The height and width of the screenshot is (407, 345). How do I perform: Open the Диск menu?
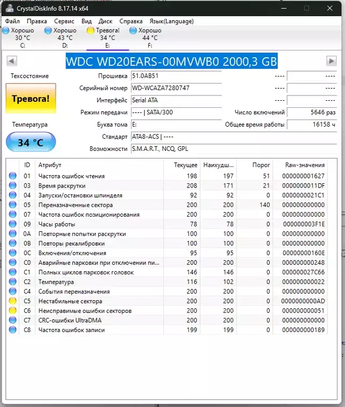[106, 21]
